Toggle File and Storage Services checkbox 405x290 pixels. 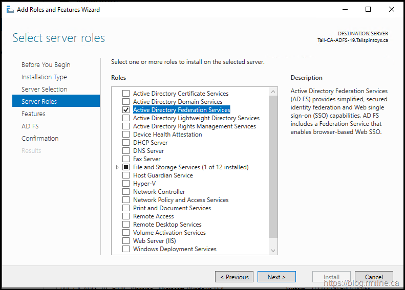coord(126,167)
